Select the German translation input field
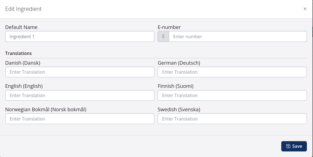The image size is (313, 157). tap(232, 72)
